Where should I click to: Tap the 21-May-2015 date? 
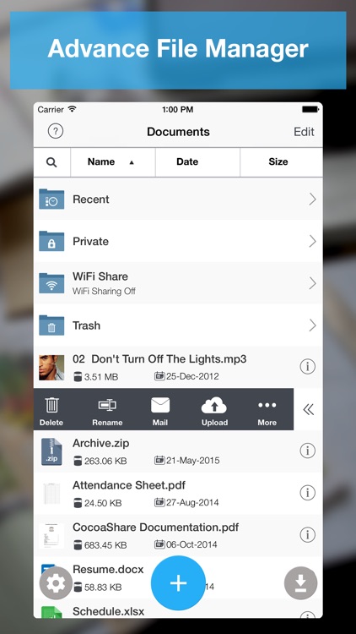(x=193, y=461)
